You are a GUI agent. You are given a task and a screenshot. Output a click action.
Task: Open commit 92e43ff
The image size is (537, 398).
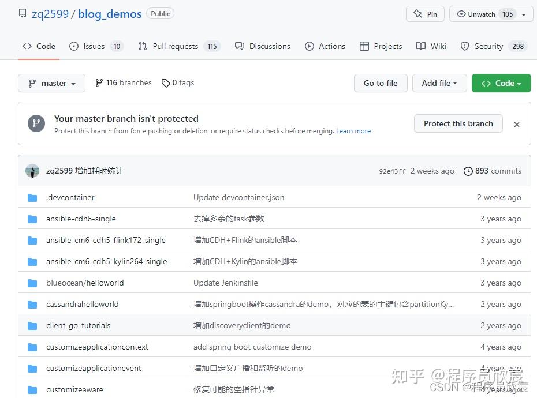coord(392,171)
